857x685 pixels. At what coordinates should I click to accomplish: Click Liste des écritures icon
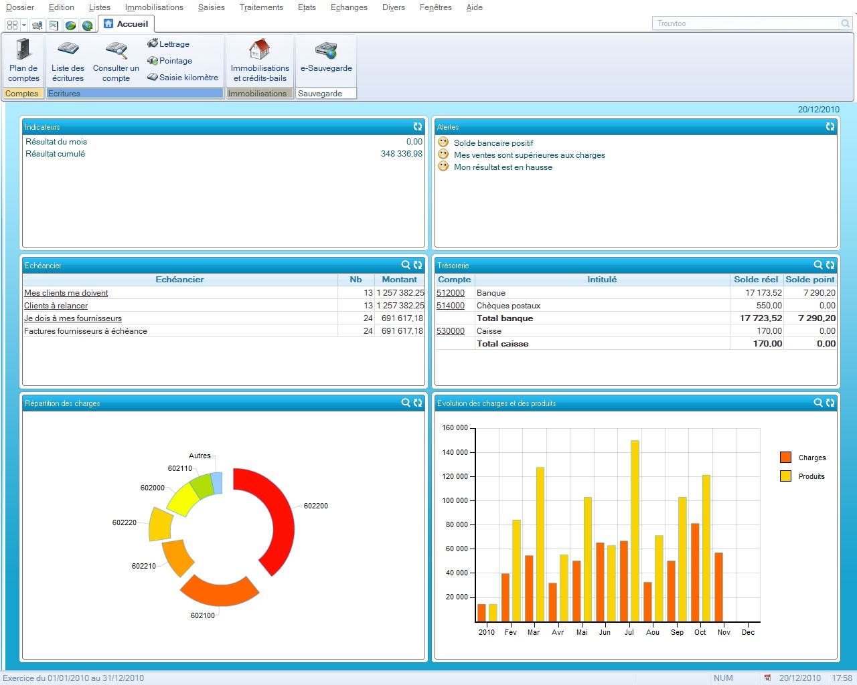pos(68,60)
